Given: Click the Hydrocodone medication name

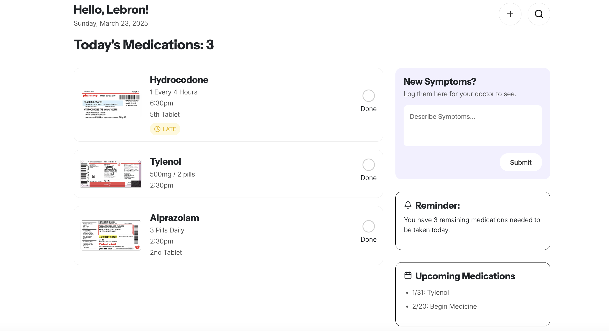Looking at the screenshot, I should [x=179, y=80].
